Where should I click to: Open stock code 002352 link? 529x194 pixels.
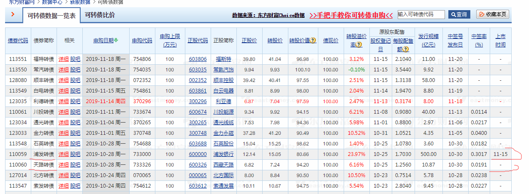click(198, 80)
